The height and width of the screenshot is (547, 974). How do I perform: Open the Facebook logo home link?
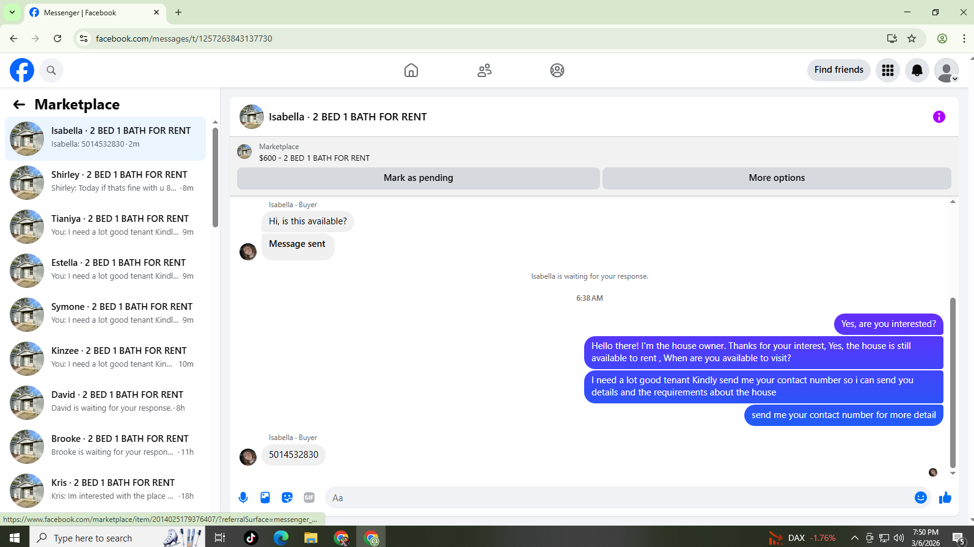(22, 70)
